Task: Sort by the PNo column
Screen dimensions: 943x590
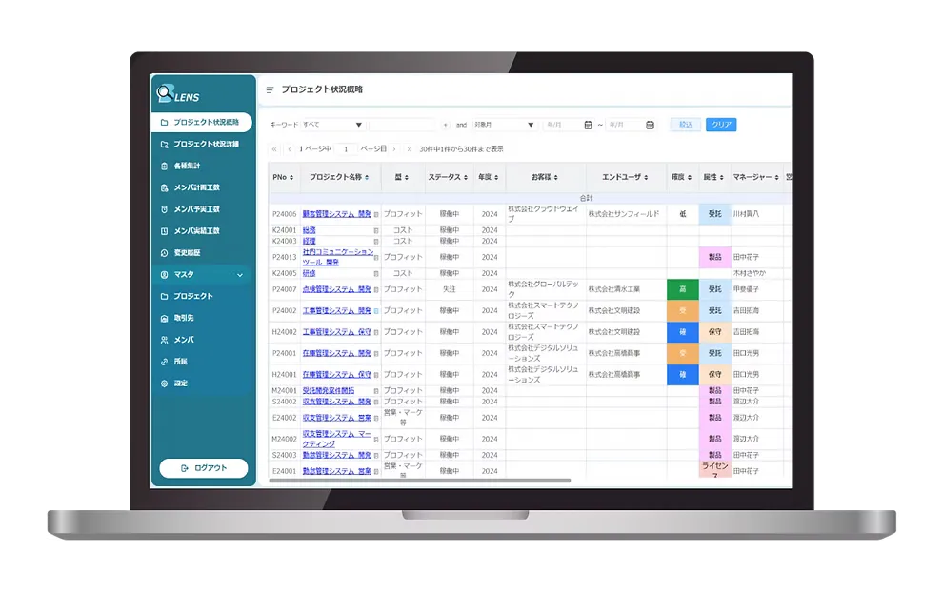Action: [283, 177]
